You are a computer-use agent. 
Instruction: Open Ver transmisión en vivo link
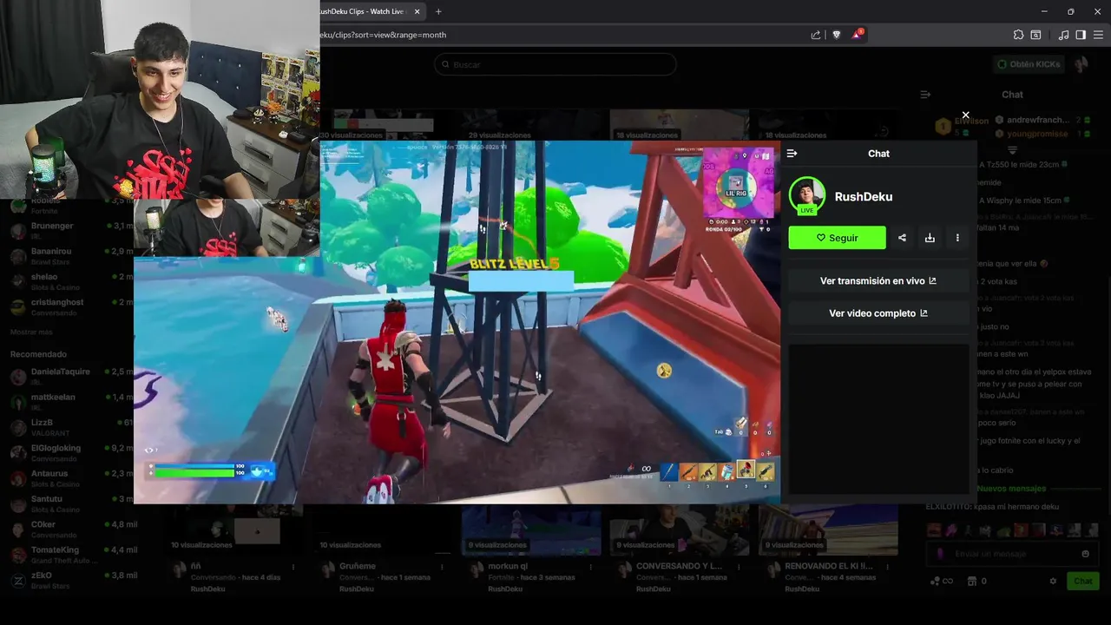[878, 281]
